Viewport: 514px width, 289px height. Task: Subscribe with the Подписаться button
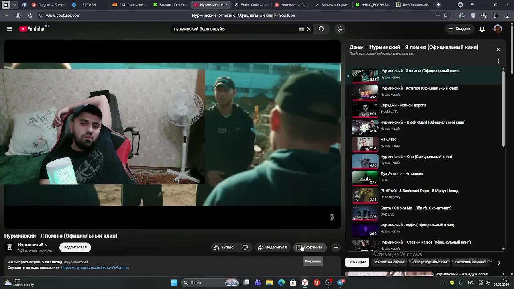point(75,247)
